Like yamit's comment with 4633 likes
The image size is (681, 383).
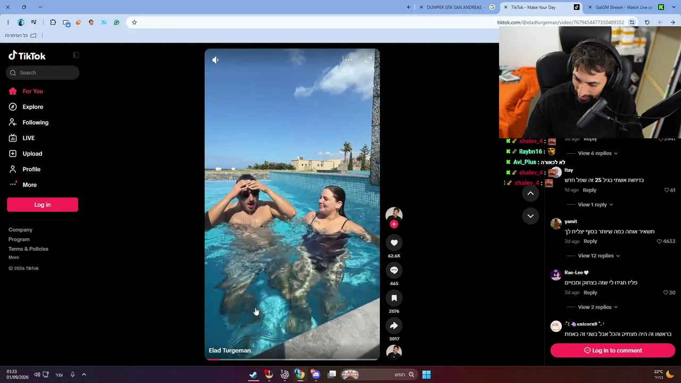coord(659,242)
